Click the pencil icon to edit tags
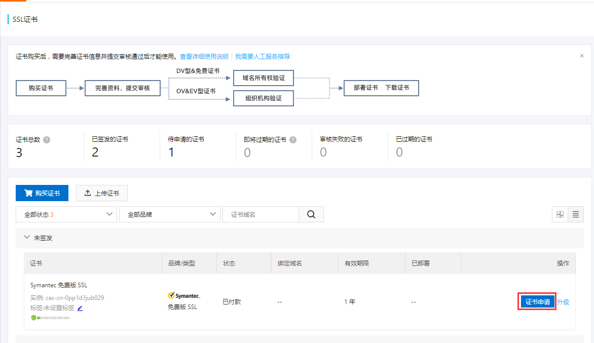The image size is (594, 343). [80, 308]
